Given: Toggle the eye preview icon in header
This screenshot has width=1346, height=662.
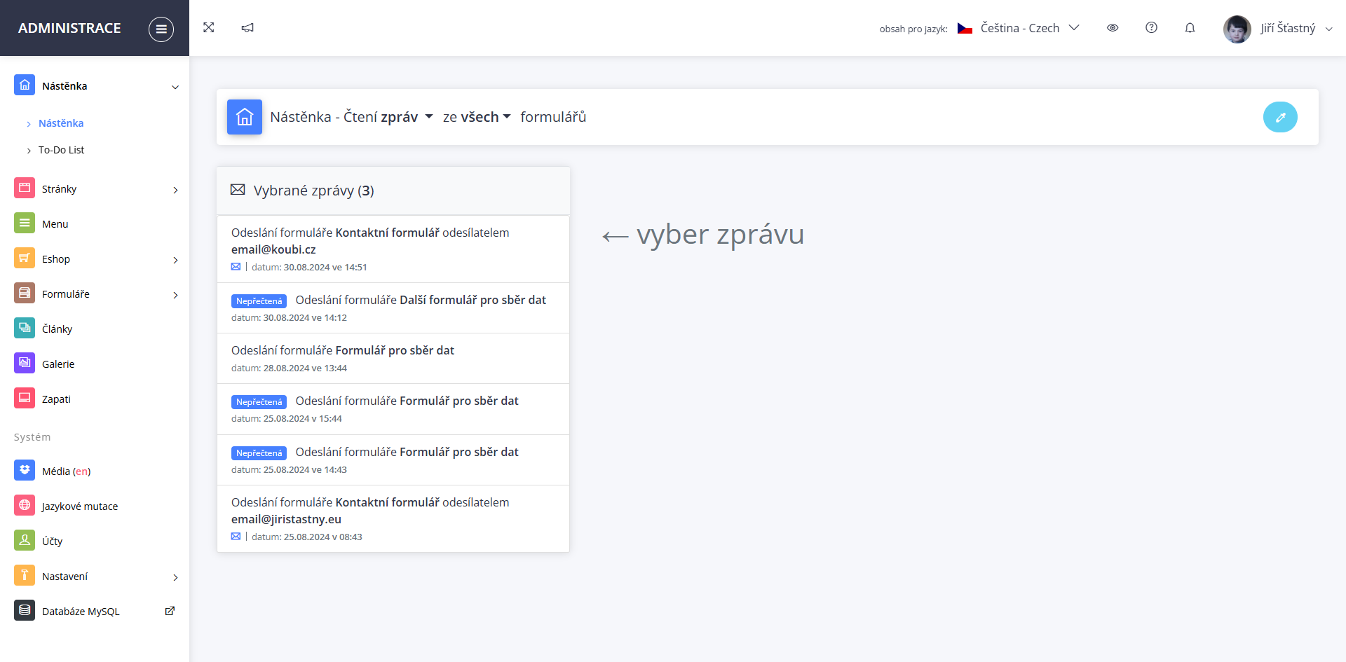Looking at the screenshot, I should [1113, 28].
